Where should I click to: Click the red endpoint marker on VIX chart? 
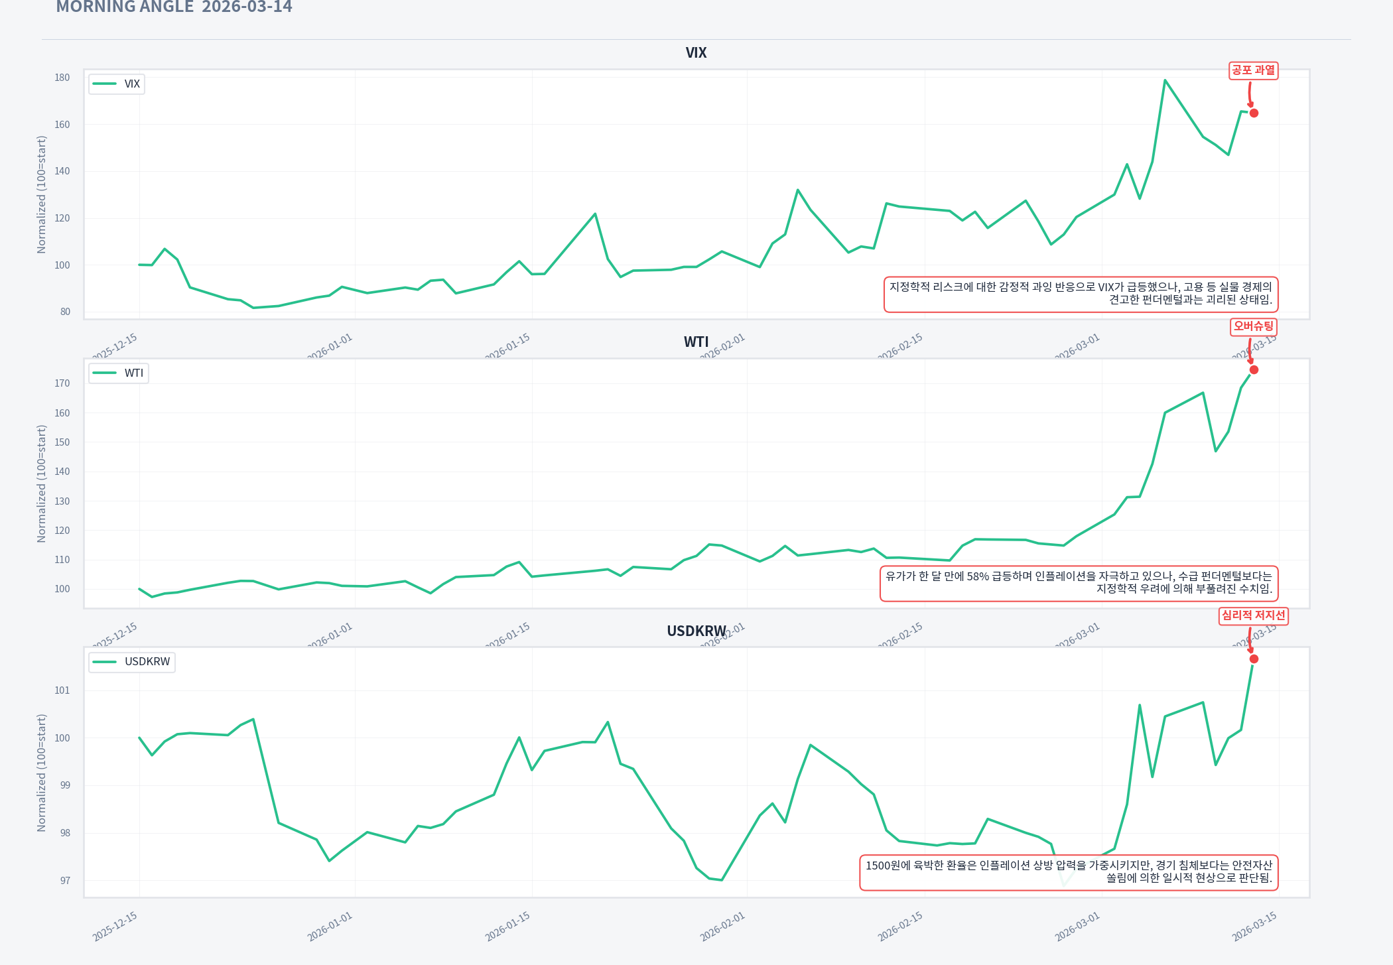click(x=1254, y=113)
